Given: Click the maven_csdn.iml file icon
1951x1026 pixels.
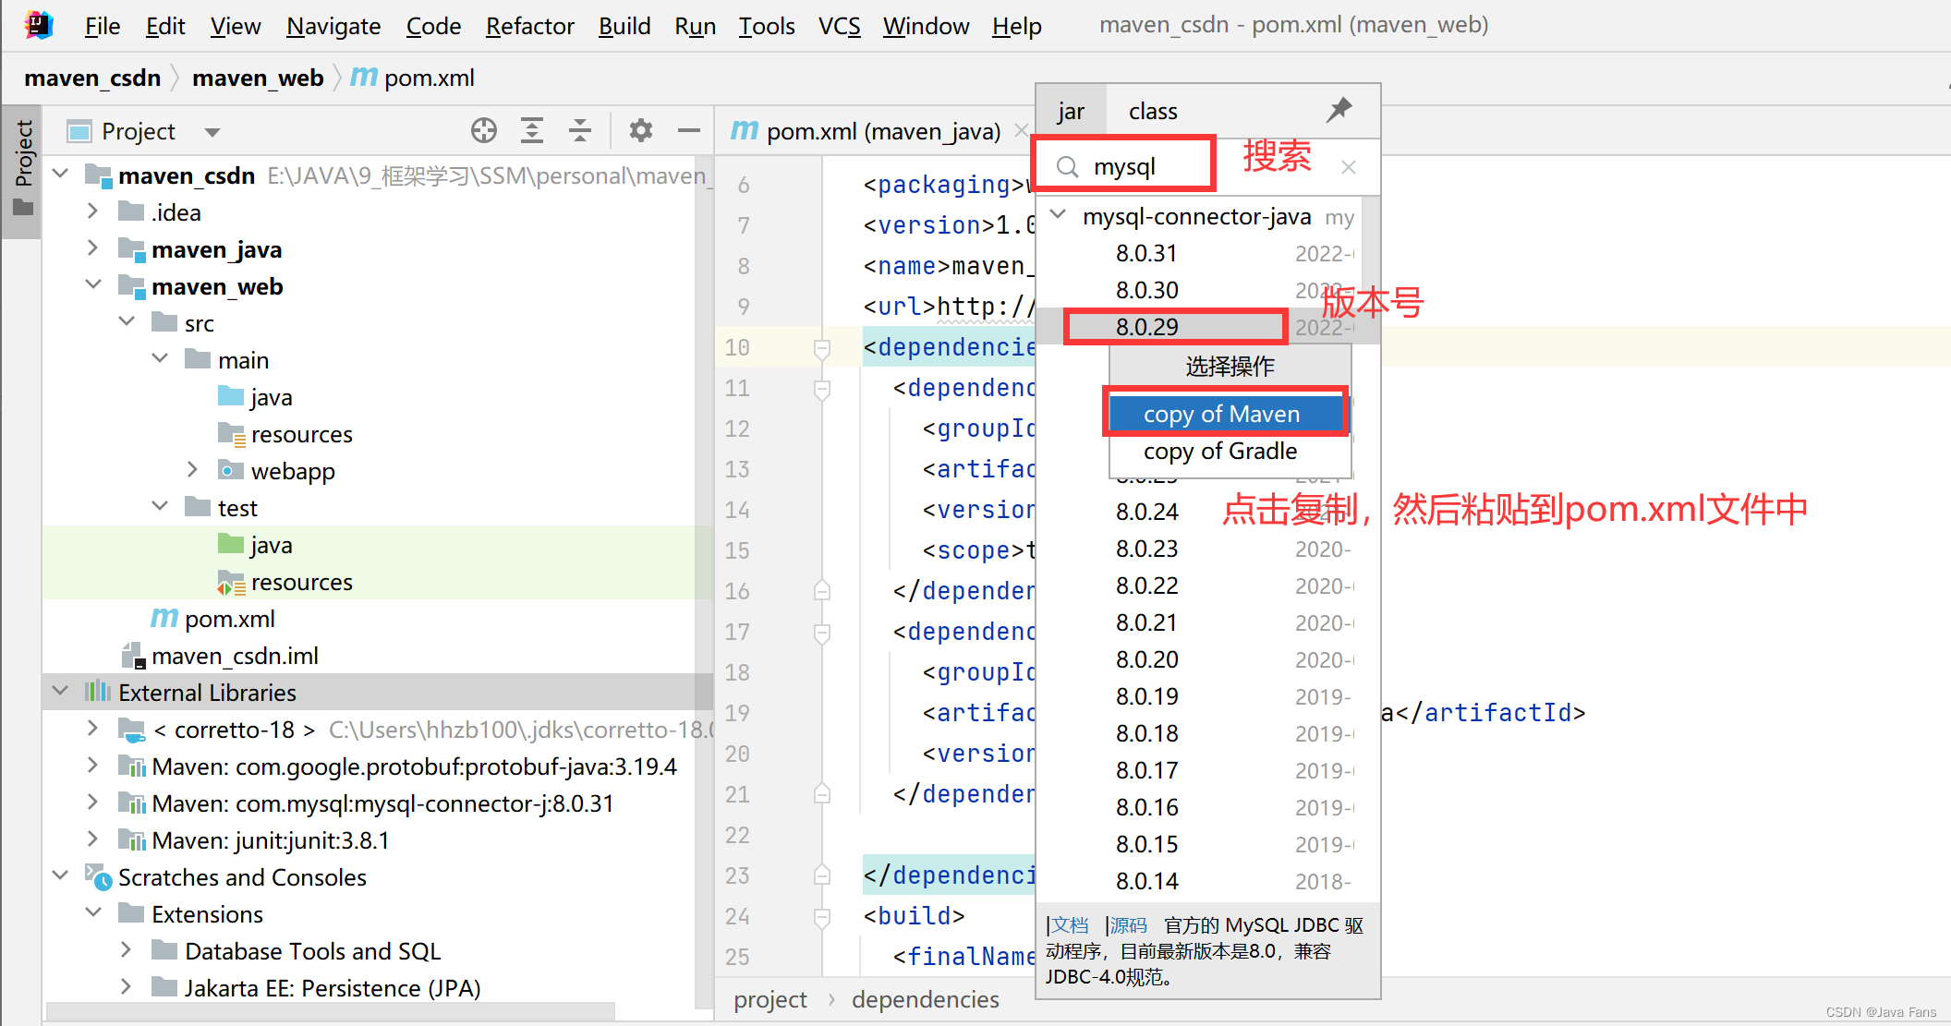Looking at the screenshot, I should point(134,656).
